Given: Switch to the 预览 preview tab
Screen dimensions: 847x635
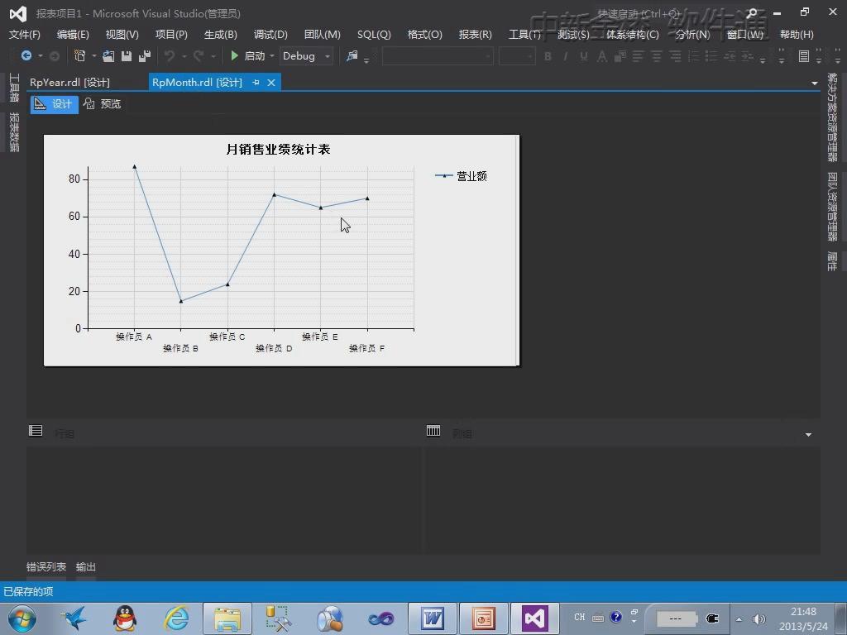Looking at the screenshot, I should click(x=103, y=104).
